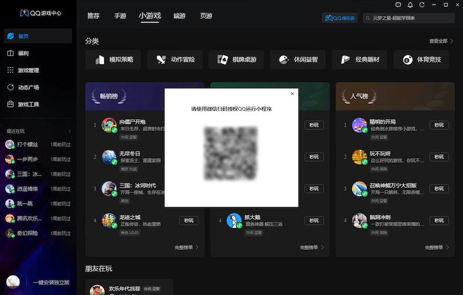This screenshot has height=295, width=463.
Task: Expand the 最近在玩 list arrow
Action: [69, 131]
